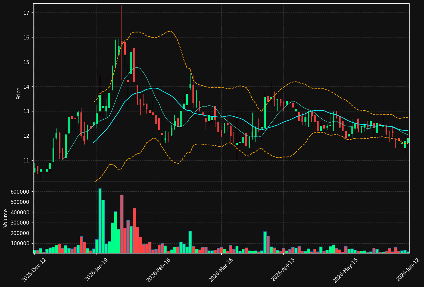Click the 2026-Jan-19 date label

[96, 270]
